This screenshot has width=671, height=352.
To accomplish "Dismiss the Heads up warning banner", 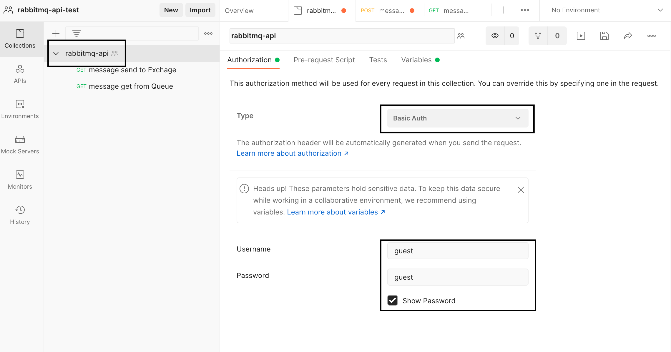I will tap(521, 190).
